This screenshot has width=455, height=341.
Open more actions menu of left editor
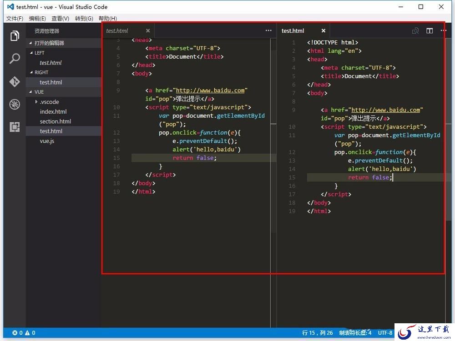coord(268,30)
